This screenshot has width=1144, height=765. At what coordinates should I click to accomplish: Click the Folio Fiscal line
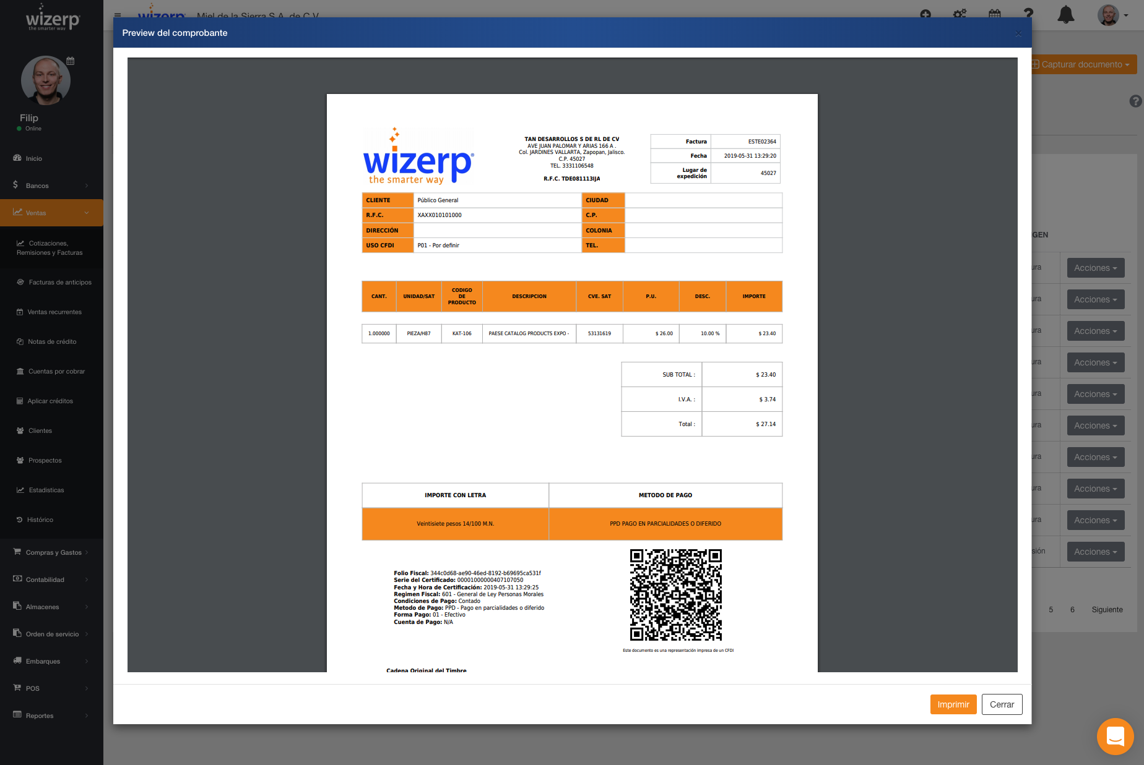(x=467, y=573)
